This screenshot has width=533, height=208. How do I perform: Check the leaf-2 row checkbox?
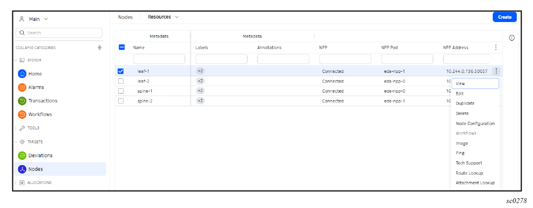pos(121,81)
